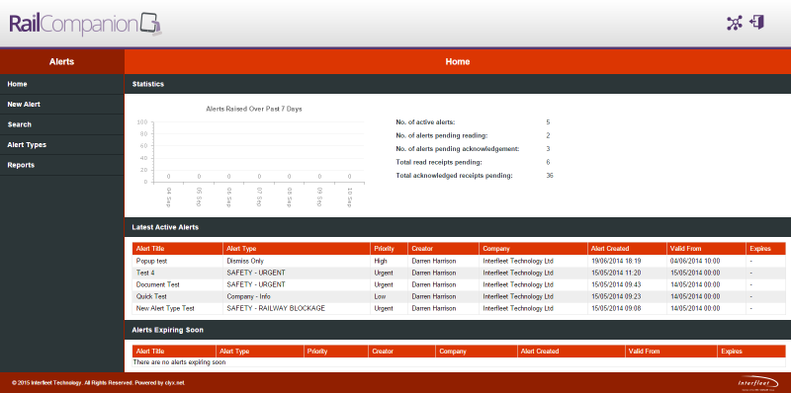
Task: Sort Latest Active Alerts by Expires column
Action: point(765,249)
